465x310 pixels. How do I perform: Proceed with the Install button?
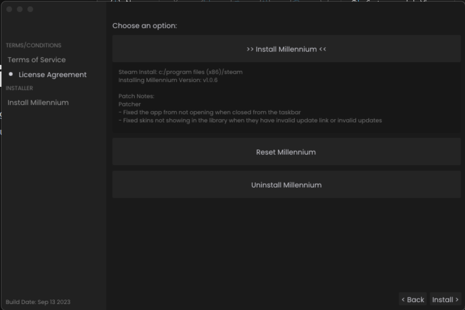click(x=446, y=299)
